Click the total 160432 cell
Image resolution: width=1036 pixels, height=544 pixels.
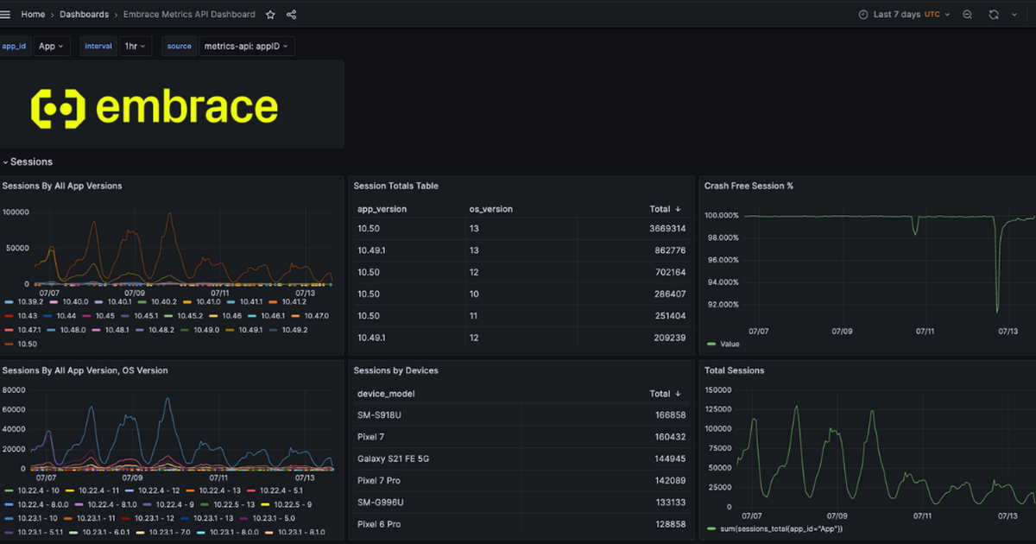pos(670,437)
